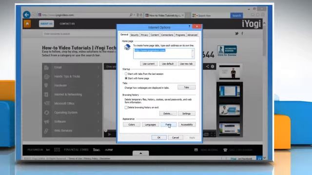
Task: Expand the Hardware category arrow
Action: click(x=98, y=86)
